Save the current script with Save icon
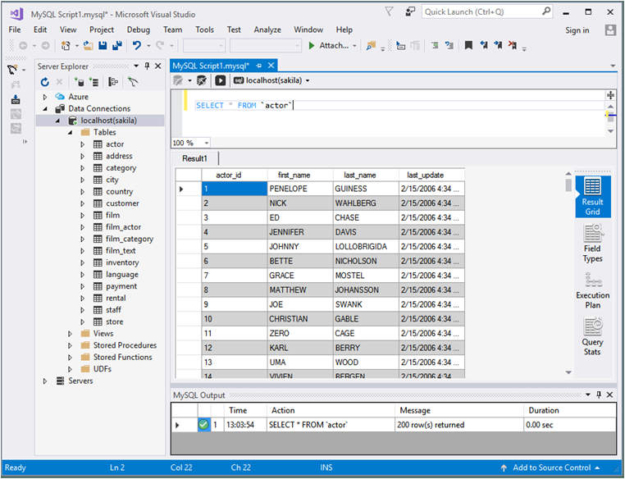 (x=103, y=46)
